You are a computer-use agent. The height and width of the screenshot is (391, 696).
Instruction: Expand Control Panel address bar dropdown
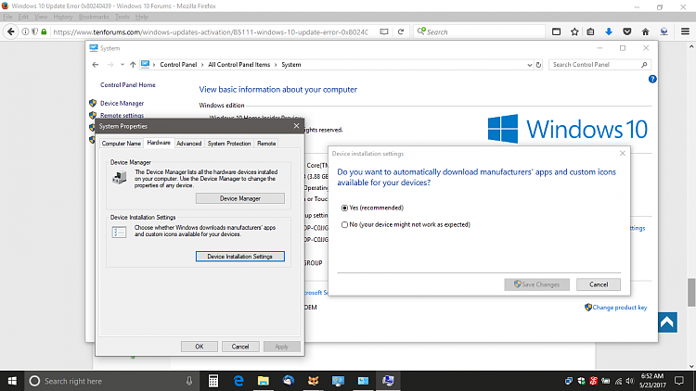coord(529,65)
